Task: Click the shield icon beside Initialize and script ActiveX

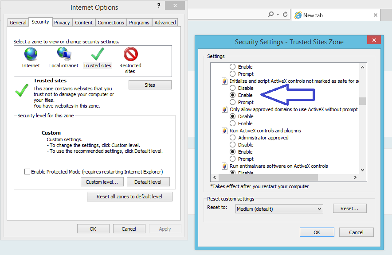Action: pyautogui.click(x=224, y=81)
